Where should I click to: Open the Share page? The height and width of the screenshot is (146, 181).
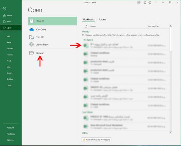click(11, 67)
